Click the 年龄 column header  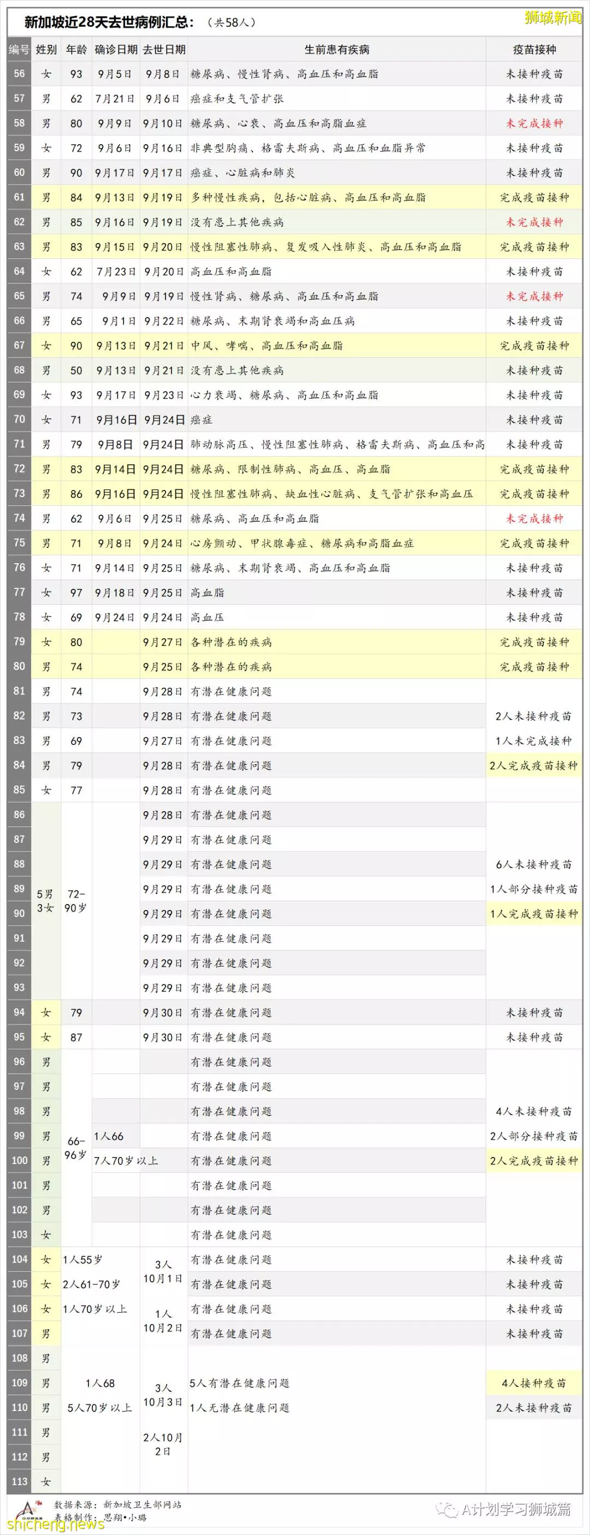click(76, 50)
